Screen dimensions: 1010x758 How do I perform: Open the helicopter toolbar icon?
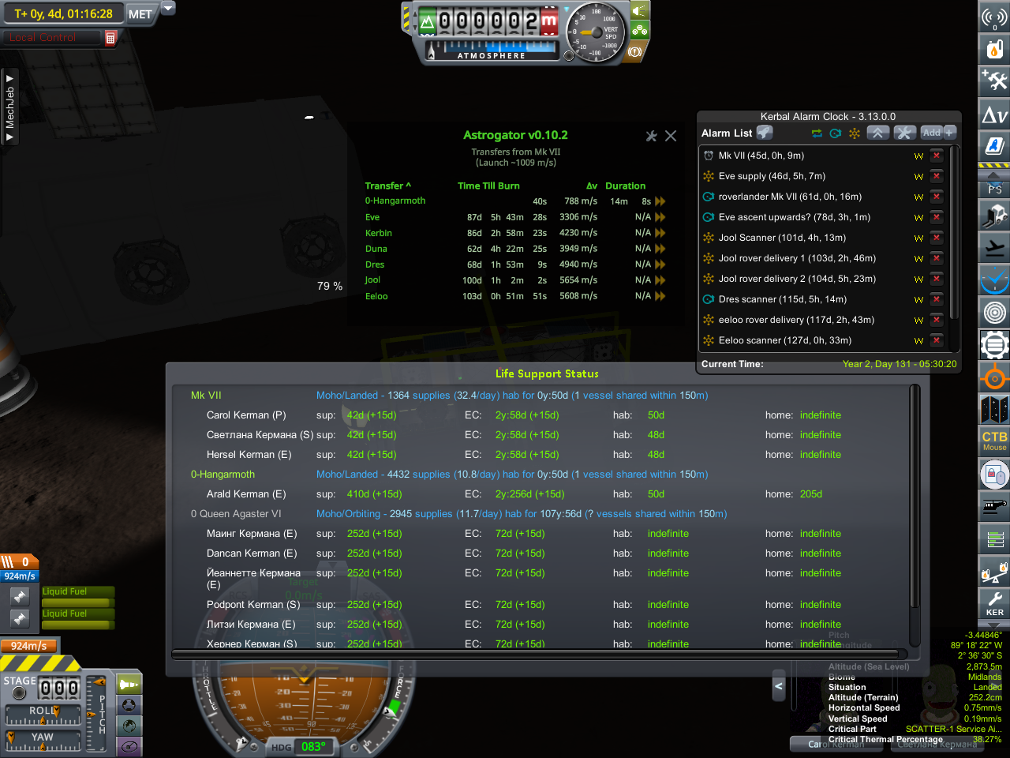pos(994,508)
